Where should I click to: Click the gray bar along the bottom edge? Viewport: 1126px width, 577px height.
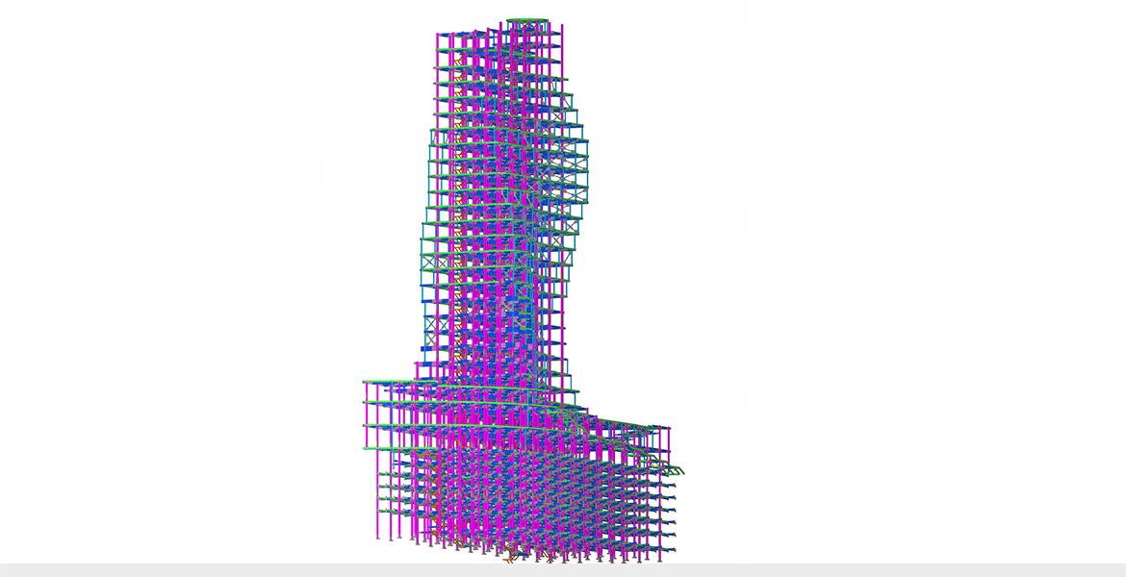point(563,569)
